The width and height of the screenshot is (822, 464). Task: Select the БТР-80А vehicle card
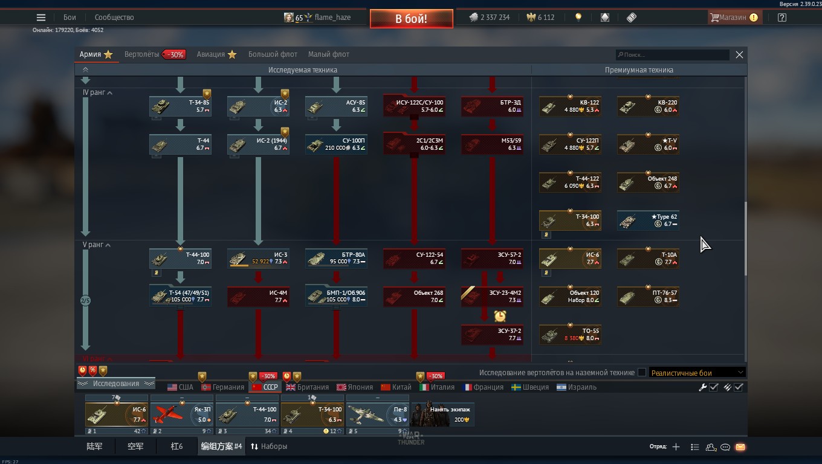pyautogui.click(x=336, y=259)
